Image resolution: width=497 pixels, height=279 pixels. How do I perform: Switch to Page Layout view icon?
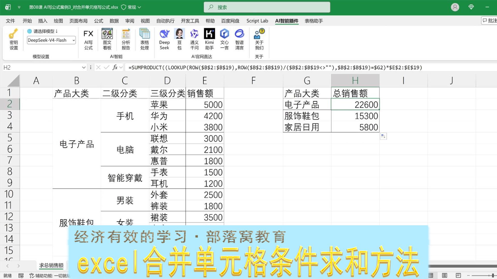coord(444,275)
